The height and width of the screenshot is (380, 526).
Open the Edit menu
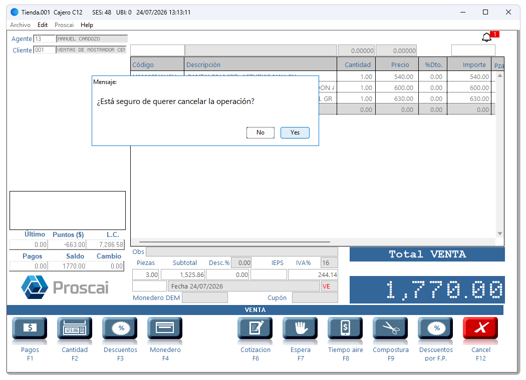click(x=43, y=25)
